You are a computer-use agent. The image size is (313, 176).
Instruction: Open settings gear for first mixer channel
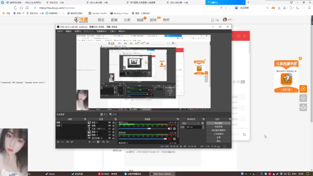pos(175,129)
